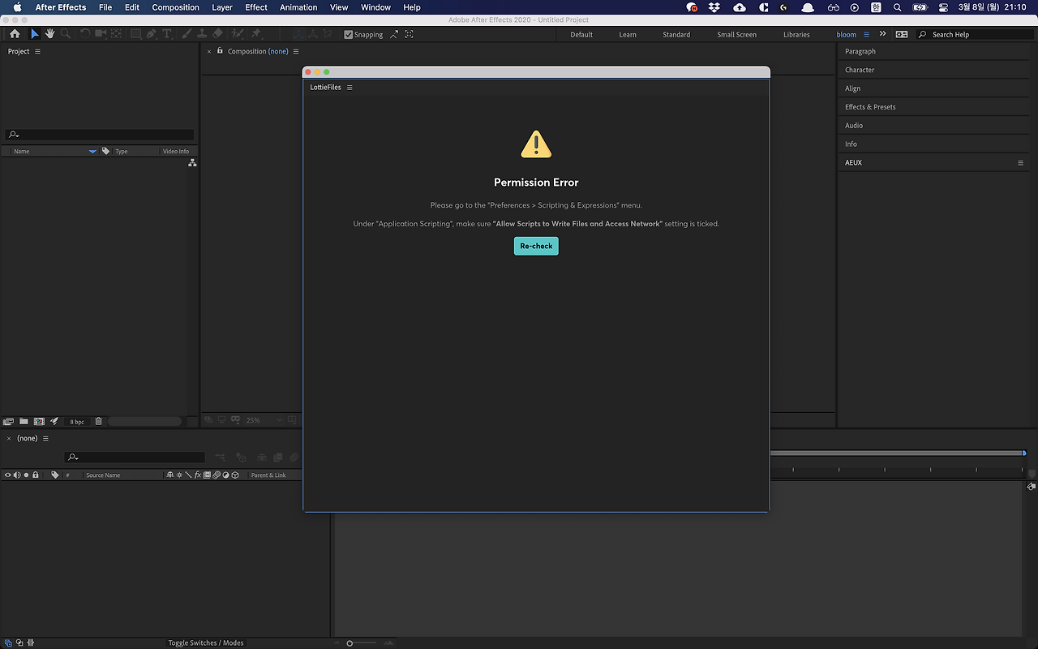Open Spotlight search in the menu bar

coord(897,7)
